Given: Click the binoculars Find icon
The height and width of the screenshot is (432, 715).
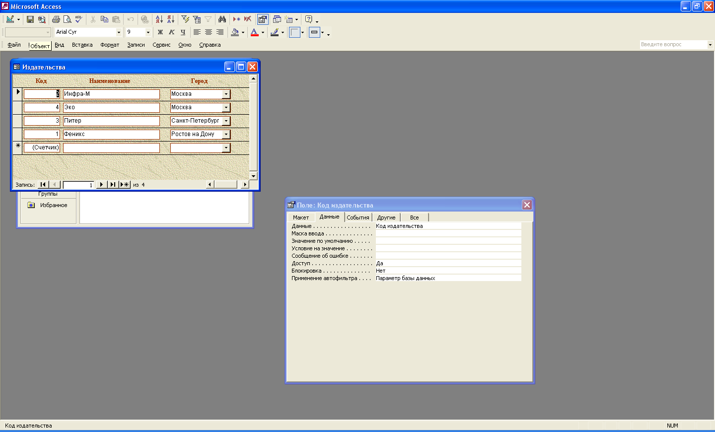Looking at the screenshot, I should point(222,19).
